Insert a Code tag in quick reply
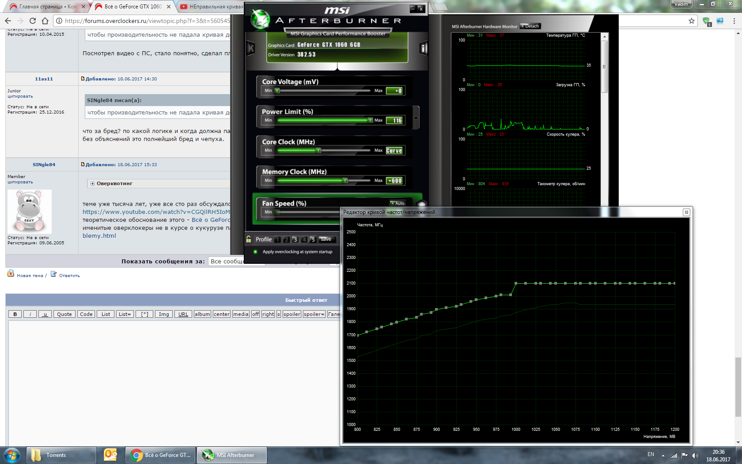This screenshot has width=742, height=464. click(86, 314)
